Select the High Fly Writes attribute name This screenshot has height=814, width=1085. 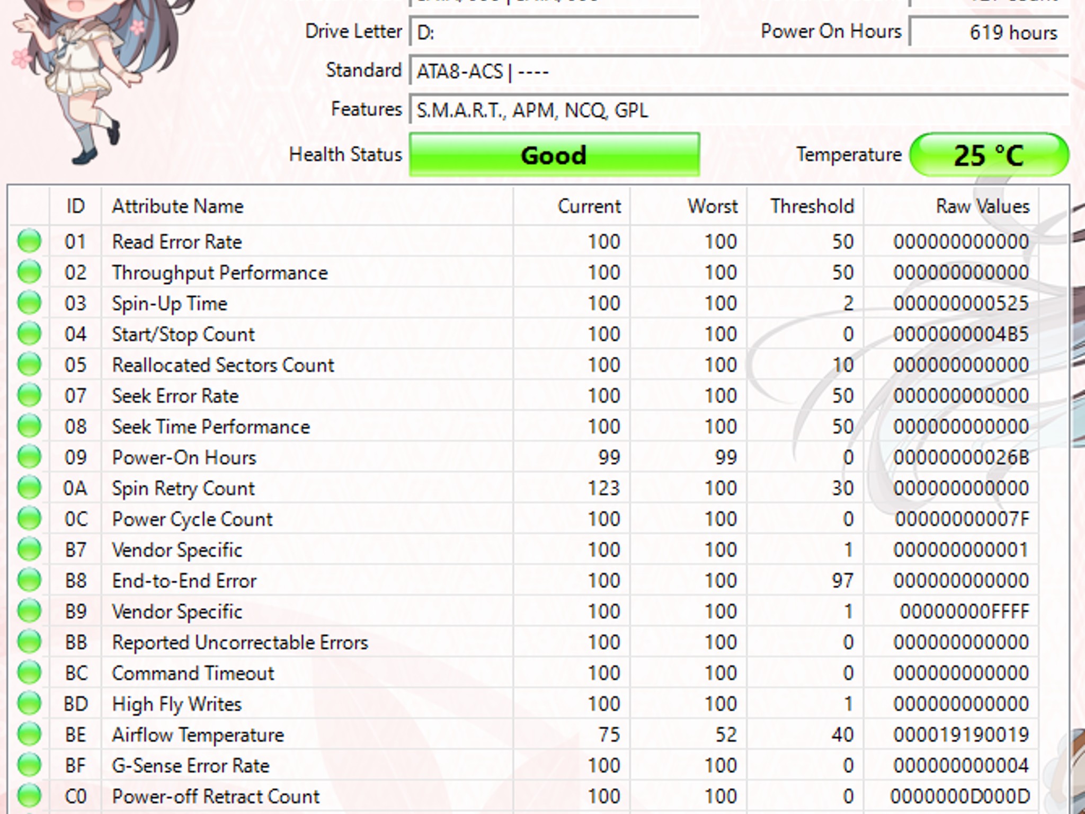pos(177,704)
